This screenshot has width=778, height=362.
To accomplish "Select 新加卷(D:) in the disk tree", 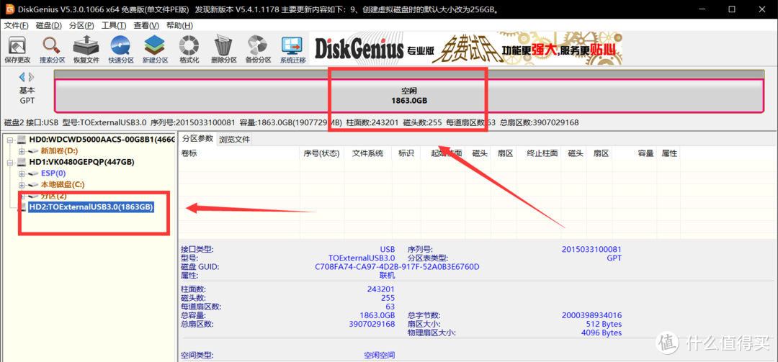I will (59, 150).
